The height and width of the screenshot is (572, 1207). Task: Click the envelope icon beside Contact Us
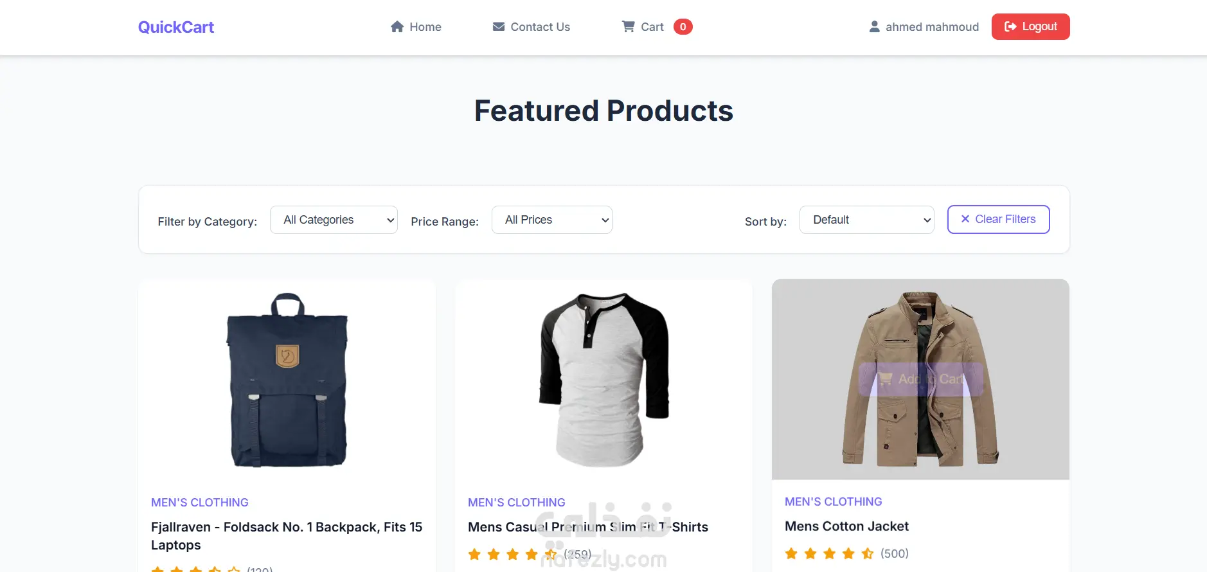(498, 27)
